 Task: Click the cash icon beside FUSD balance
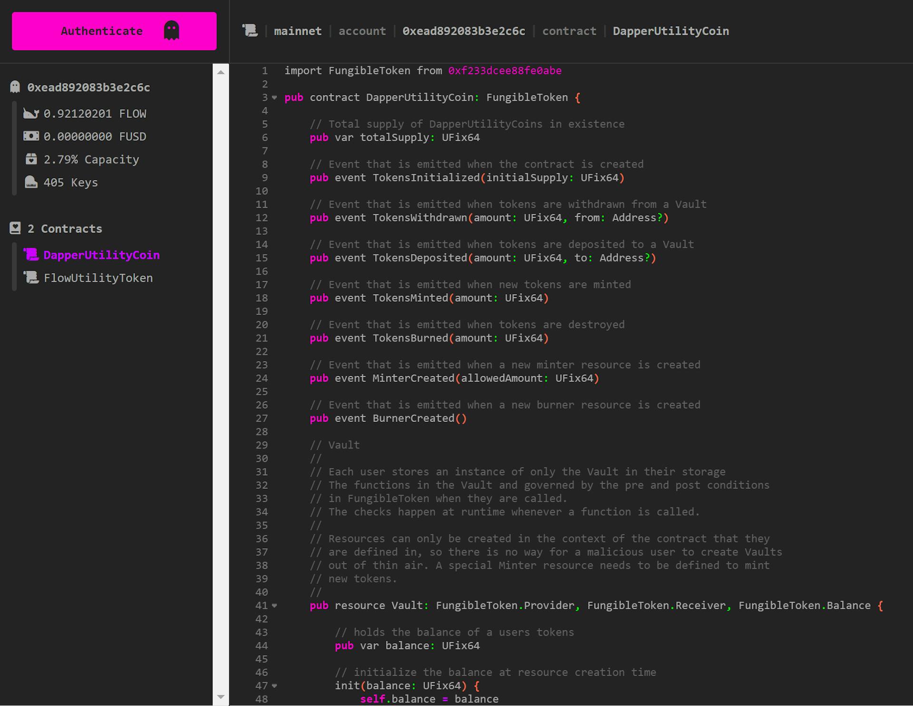(x=31, y=136)
